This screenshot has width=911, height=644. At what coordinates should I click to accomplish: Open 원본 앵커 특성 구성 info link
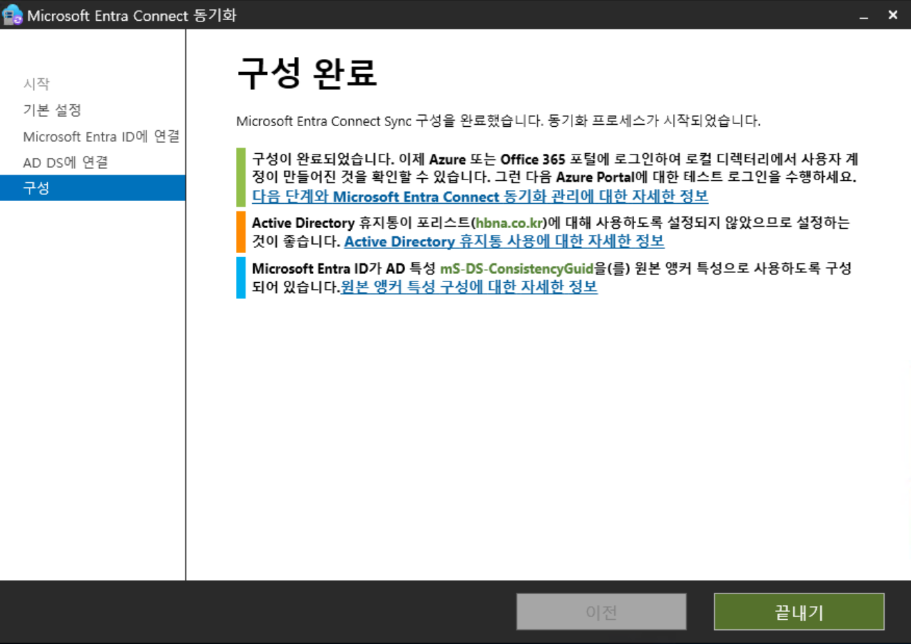[469, 287]
